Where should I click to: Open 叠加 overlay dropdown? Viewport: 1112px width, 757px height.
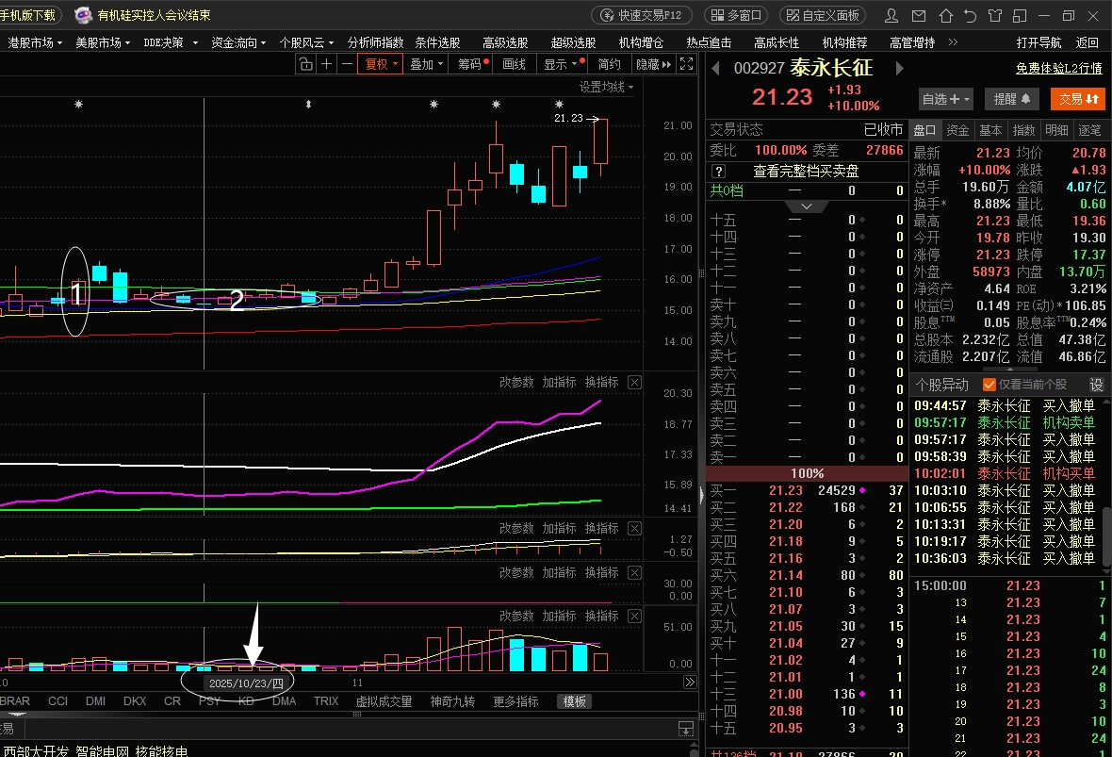point(426,64)
